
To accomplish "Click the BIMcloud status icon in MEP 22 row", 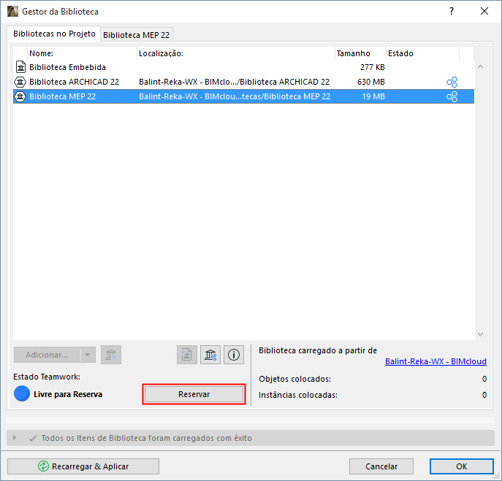I will [x=452, y=96].
